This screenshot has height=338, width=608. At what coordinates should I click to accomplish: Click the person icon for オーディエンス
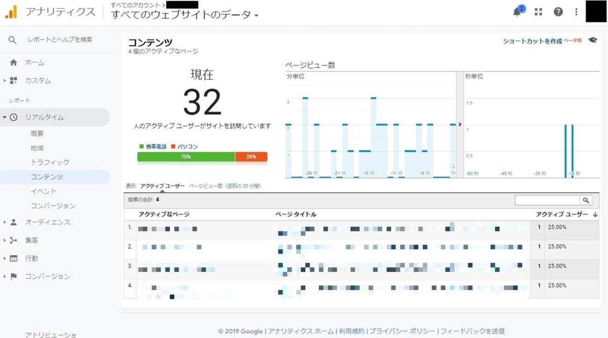(14, 222)
